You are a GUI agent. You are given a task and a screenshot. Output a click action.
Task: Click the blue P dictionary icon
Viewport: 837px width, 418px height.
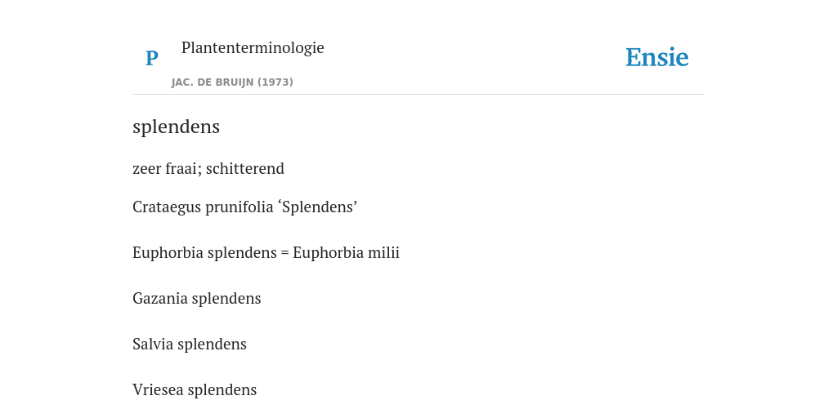(151, 58)
